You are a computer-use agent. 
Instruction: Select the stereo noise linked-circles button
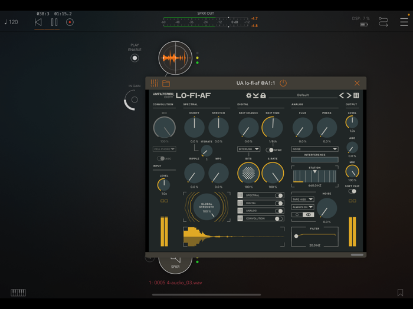[308, 215]
